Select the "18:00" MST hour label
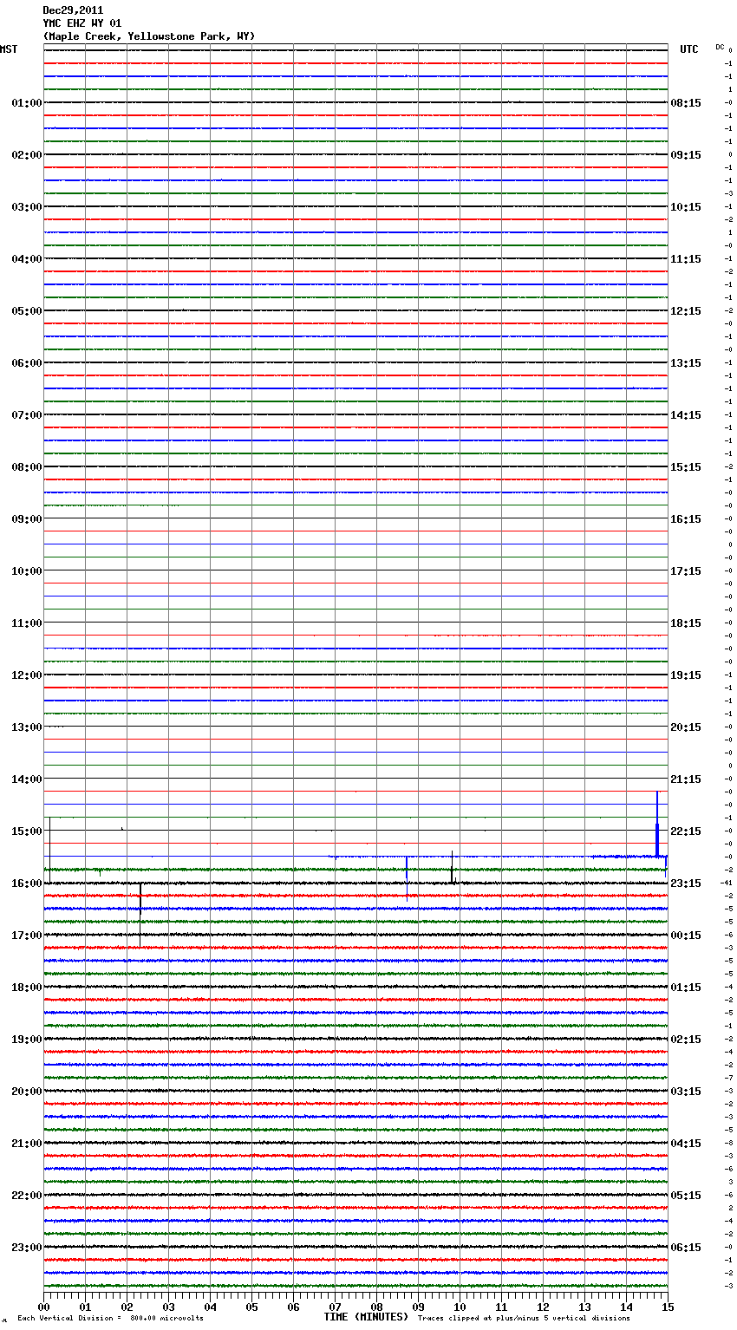This screenshot has height=1330, width=737. click(27, 988)
